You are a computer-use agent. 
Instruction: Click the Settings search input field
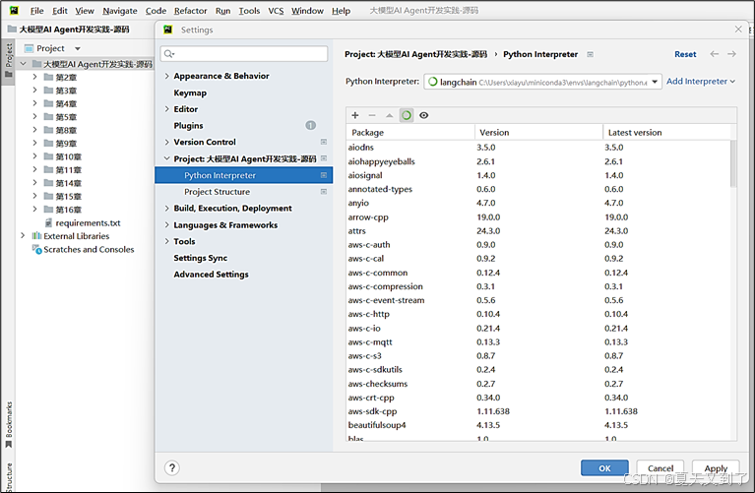coord(244,53)
